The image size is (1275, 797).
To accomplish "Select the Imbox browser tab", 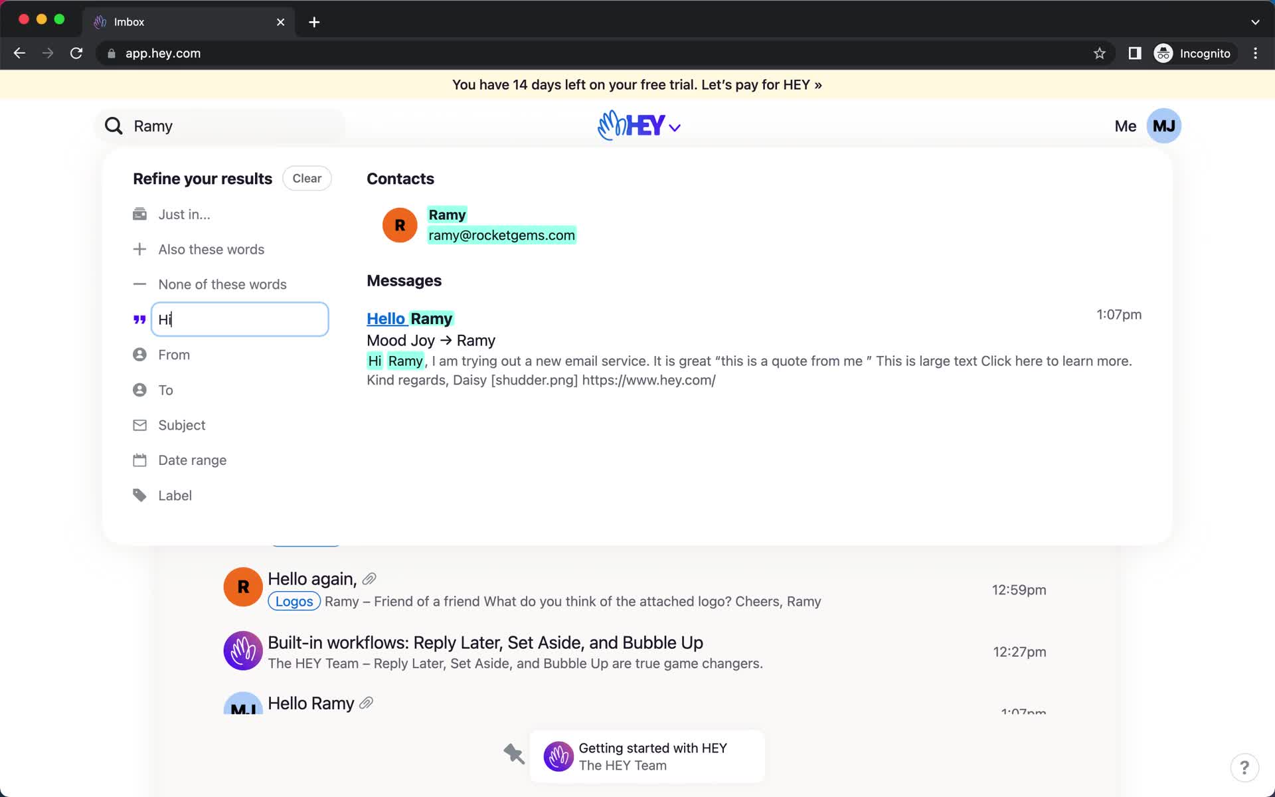I will 189,22.
